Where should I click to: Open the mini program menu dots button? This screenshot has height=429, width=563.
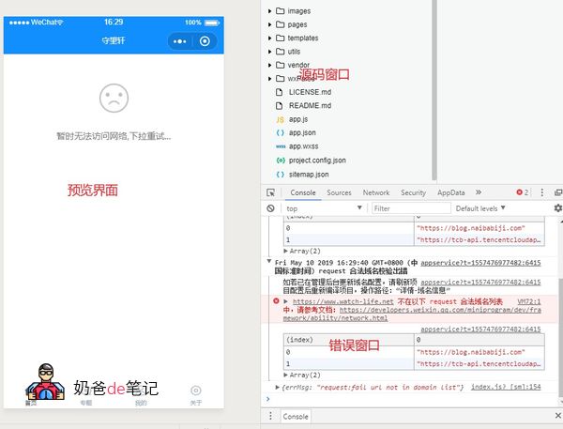pyautogui.click(x=179, y=41)
